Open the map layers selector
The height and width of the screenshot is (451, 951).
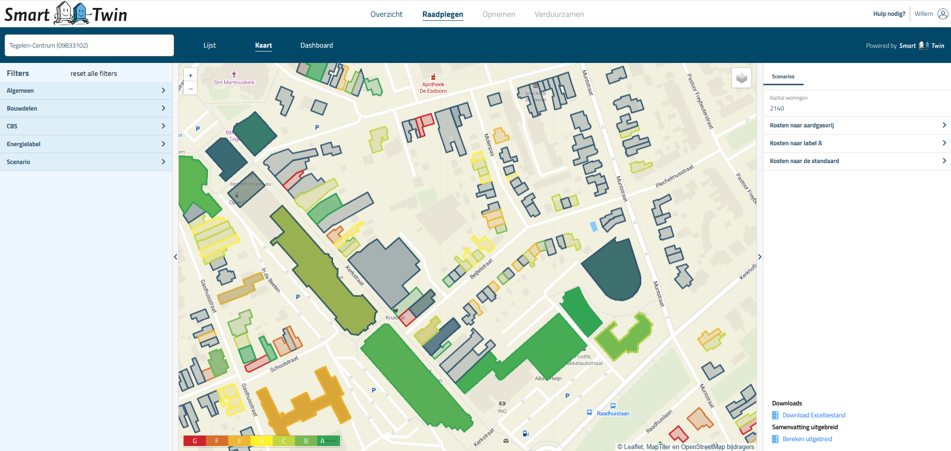tap(742, 78)
